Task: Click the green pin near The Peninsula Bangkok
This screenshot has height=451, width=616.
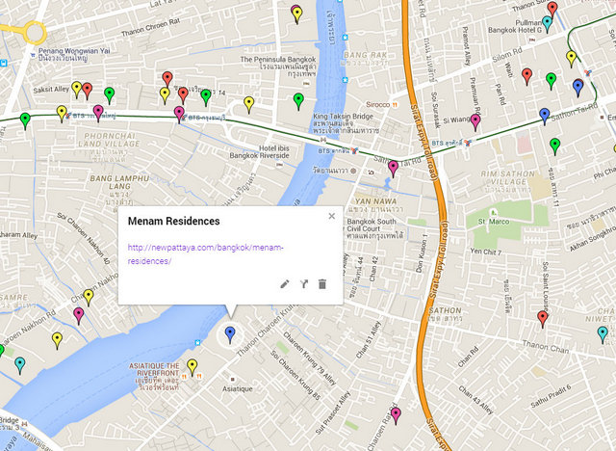Action: pyautogui.click(x=298, y=101)
